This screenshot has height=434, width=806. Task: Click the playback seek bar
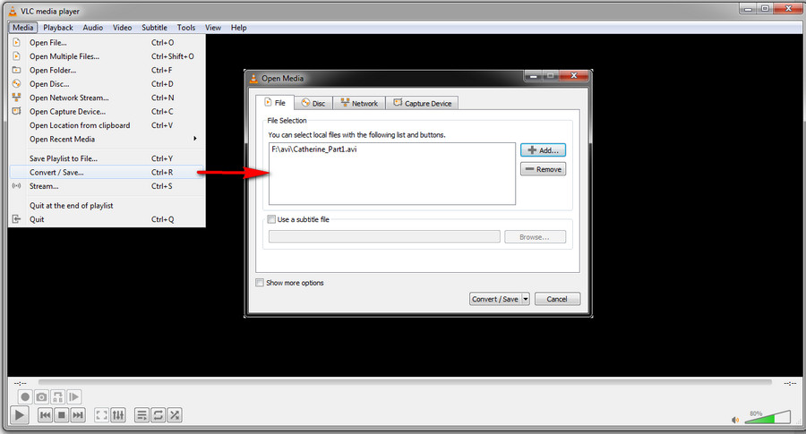(x=405, y=382)
